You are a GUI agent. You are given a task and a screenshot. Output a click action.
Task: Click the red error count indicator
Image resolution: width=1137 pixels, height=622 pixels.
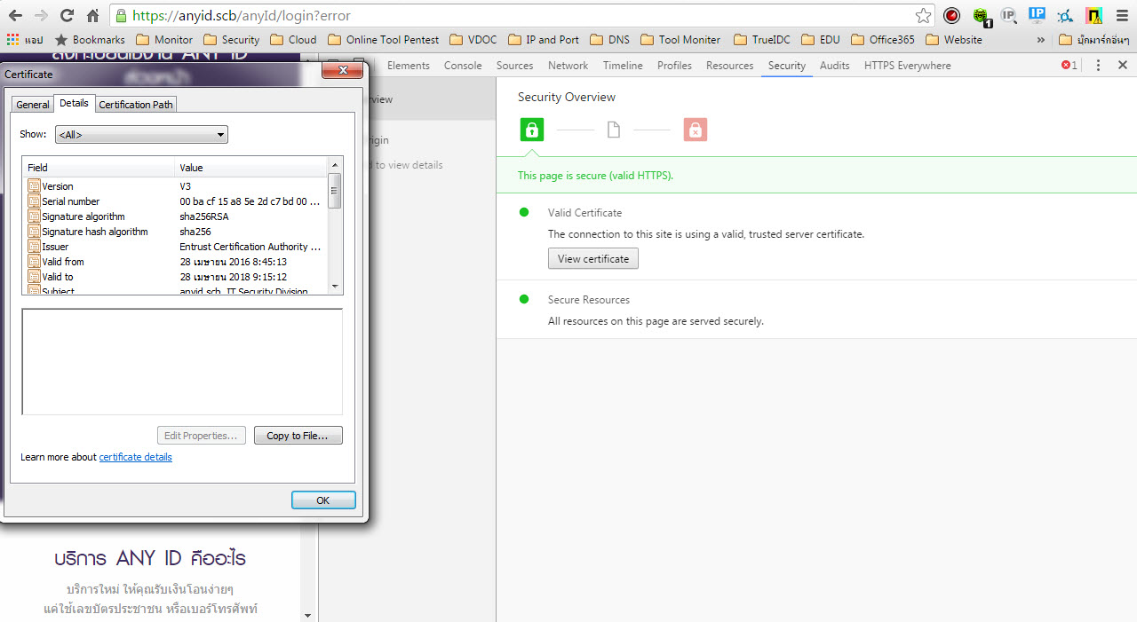[x=1069, y=66]
